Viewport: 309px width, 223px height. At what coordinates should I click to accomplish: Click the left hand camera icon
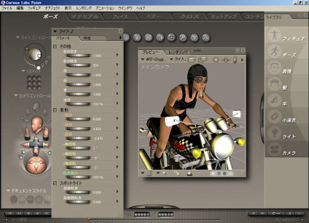click(27, 133)
